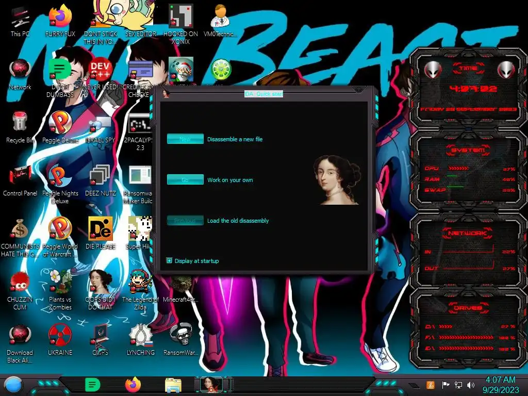Open the taskbar clock showing 4:07 AM
Image resolution: width=528 pixels, height=396 pixels.
(x=500, y=385)
